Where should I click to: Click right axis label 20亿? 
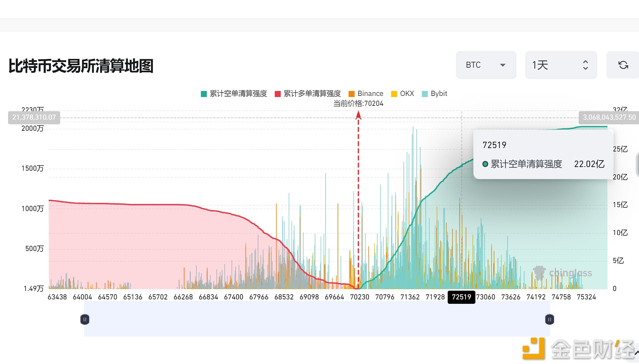click(x=620, y=177)
